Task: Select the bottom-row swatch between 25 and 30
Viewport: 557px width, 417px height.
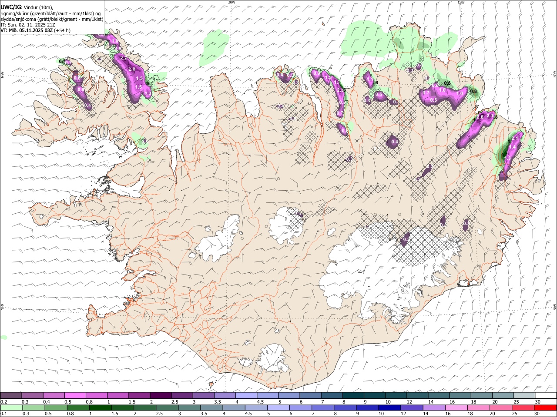Action: click(523, 407)
